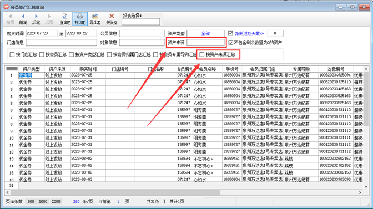The width and height of the screenshot is (373, 209).
Task: Enable 按会员专属导购汇总 checkbox
Action: pos(155,55)
